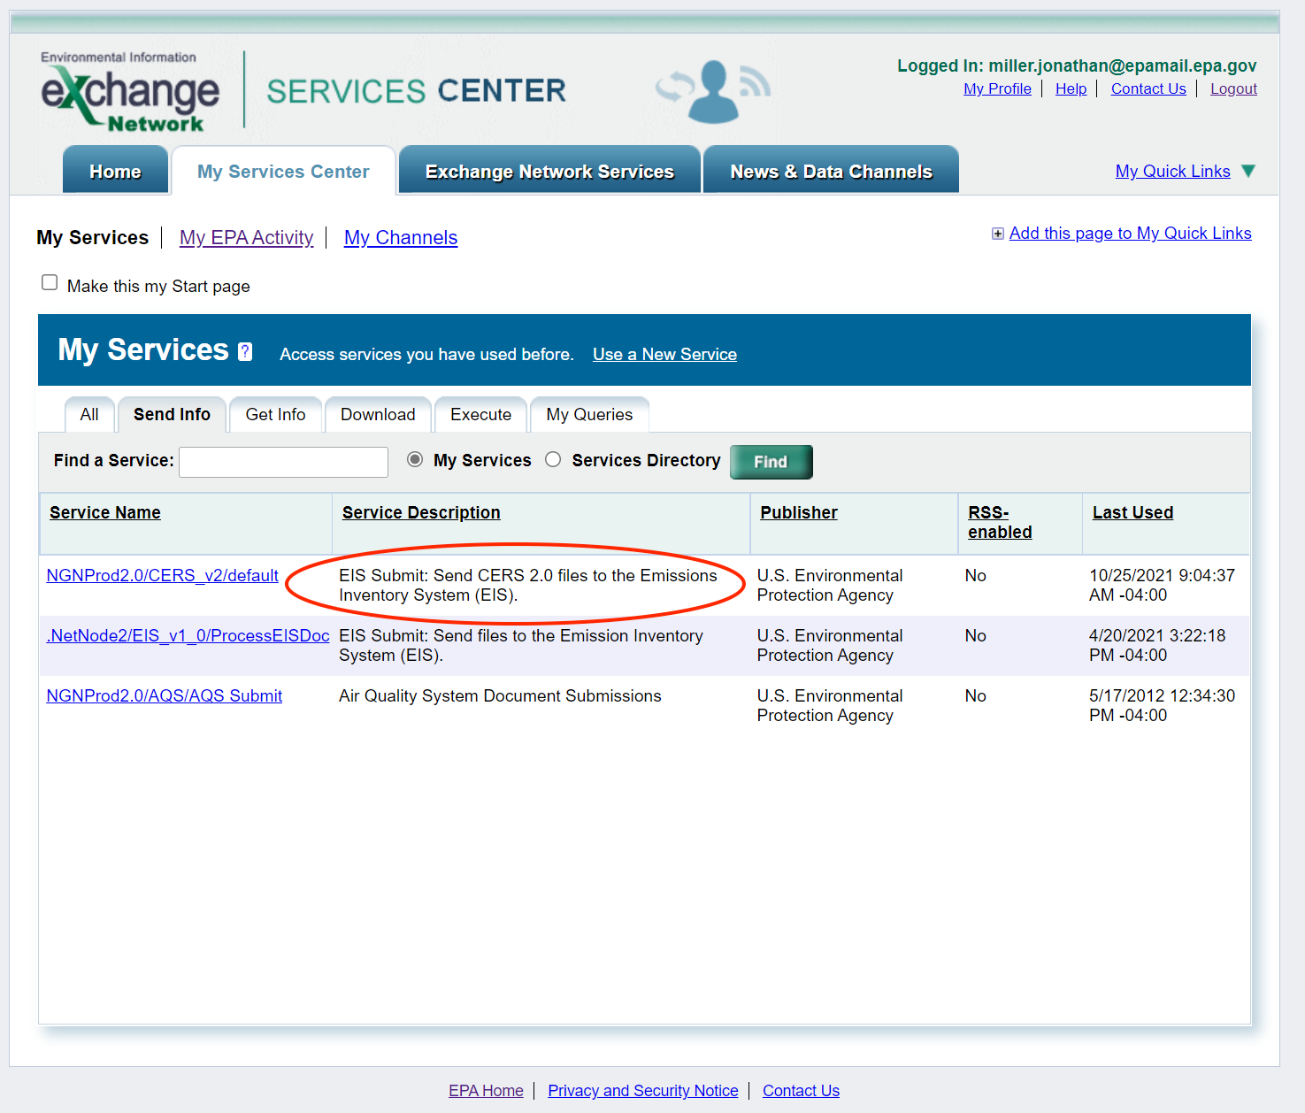
Task: Sort by Service Name column header
Action: (105, 512)
